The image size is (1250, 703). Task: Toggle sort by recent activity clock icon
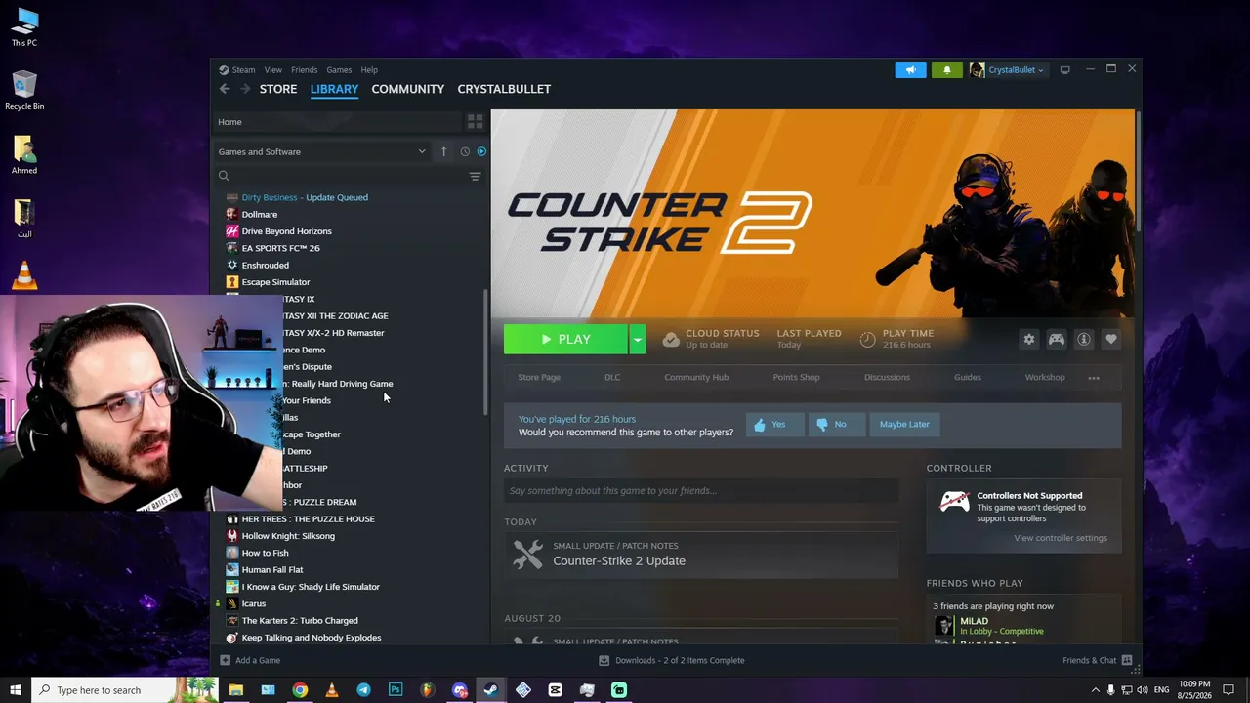(x=465, y=151)
